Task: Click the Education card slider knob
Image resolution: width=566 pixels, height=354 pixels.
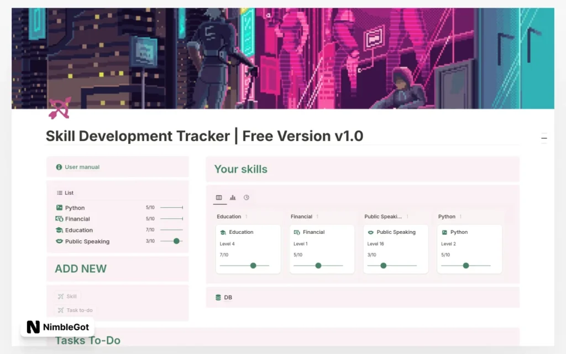Action: click(x=253, y=265)
